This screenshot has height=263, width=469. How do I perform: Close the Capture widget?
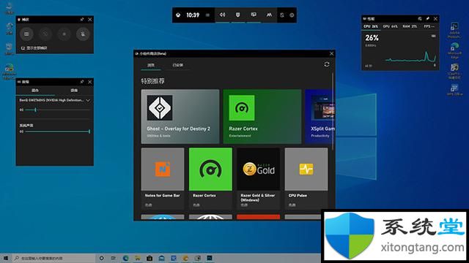(90, 20)
